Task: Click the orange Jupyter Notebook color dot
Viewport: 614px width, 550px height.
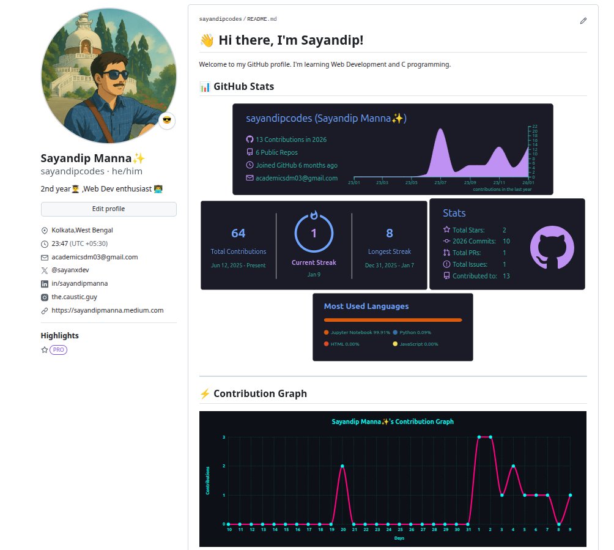Action: coord(326,332)
